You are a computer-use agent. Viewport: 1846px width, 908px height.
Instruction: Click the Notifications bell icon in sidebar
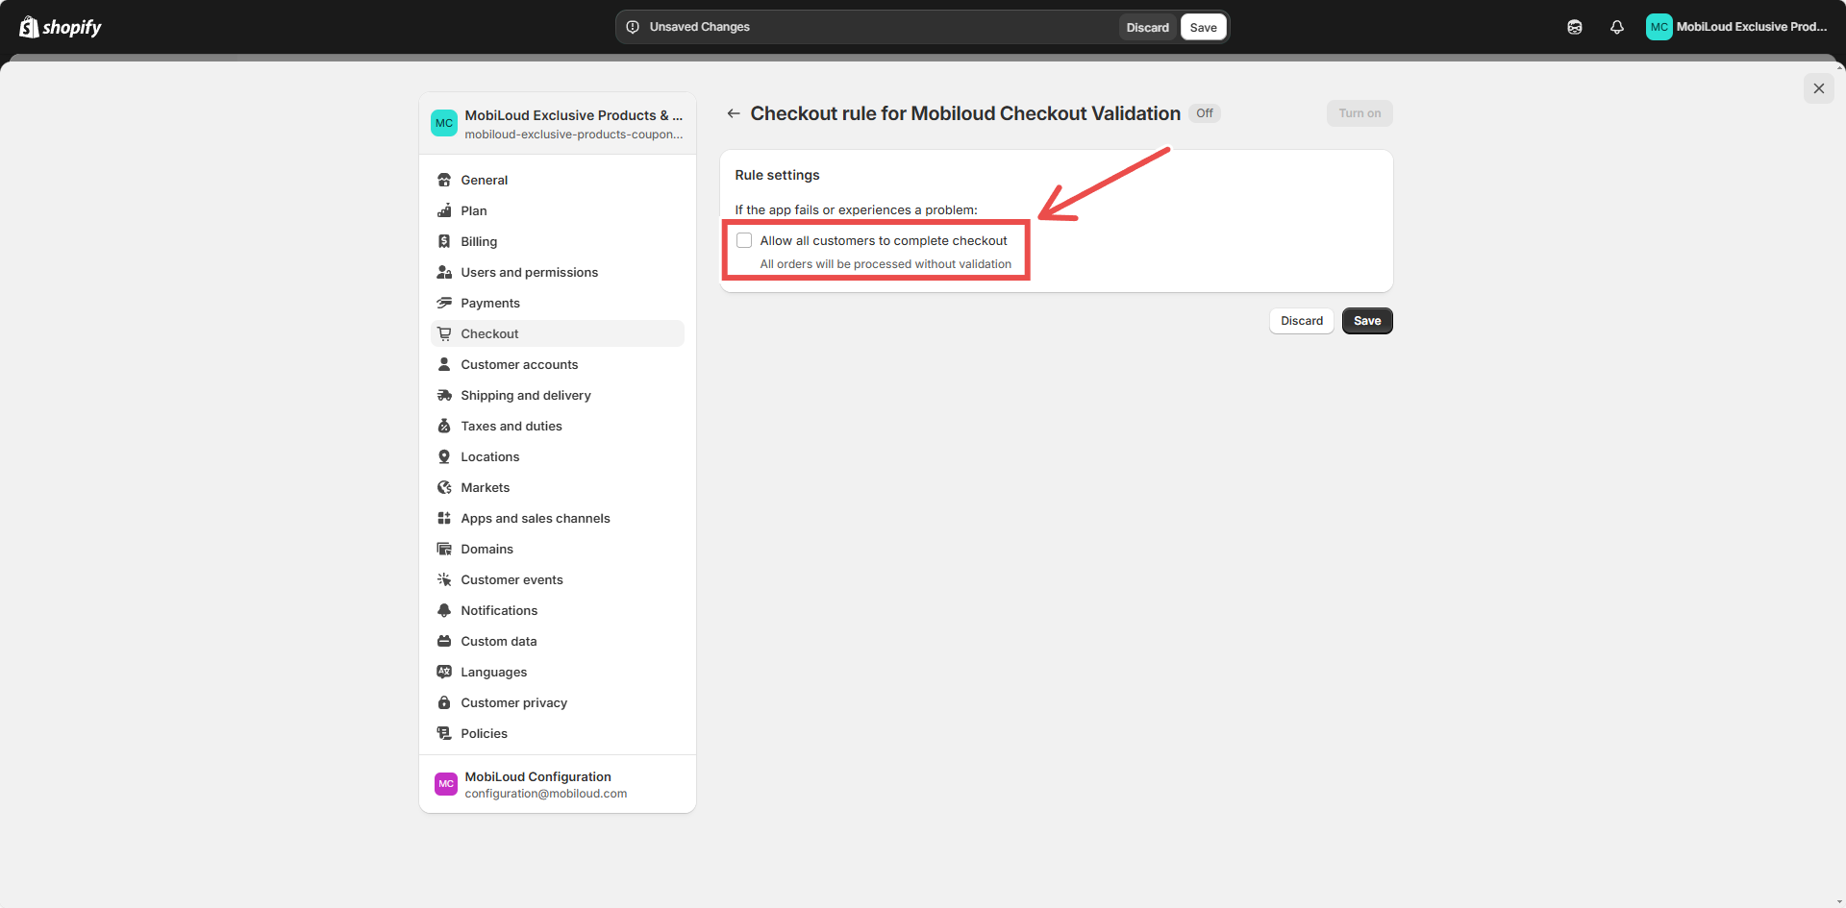pos(444,610)
